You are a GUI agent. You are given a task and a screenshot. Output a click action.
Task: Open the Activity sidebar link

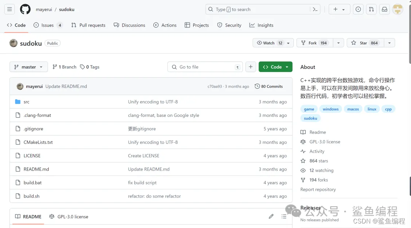coord(312,151)
